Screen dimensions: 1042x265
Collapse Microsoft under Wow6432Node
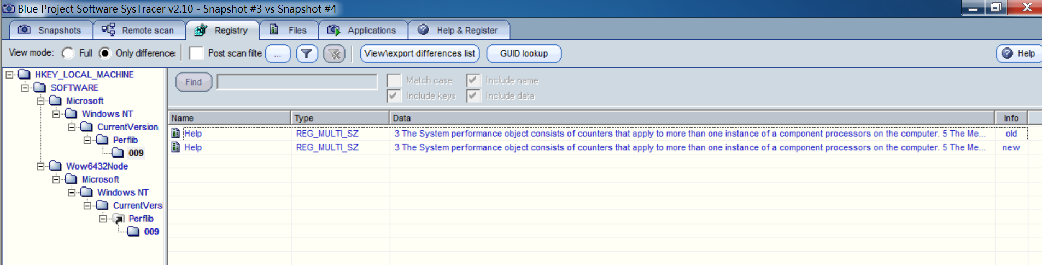pyautogui.click(x=56, y=179)
